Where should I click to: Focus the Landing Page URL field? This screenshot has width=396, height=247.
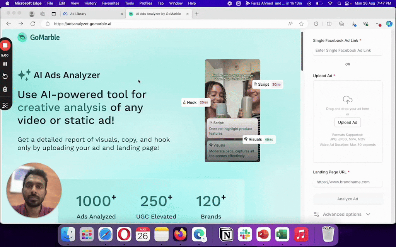(348, 182)
